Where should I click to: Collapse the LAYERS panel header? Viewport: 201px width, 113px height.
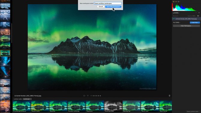176,13
